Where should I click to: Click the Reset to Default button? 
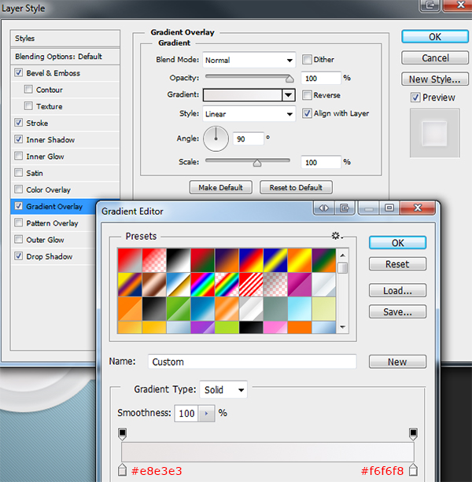(x=296, y=187)
